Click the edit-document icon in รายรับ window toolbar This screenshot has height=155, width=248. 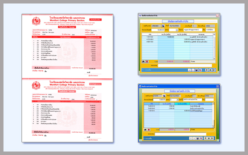[207, 70]
